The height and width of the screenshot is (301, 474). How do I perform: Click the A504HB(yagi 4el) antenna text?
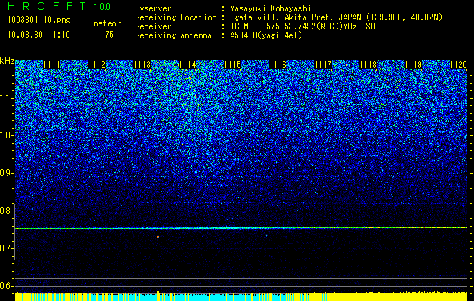click(x=266, y=35)
